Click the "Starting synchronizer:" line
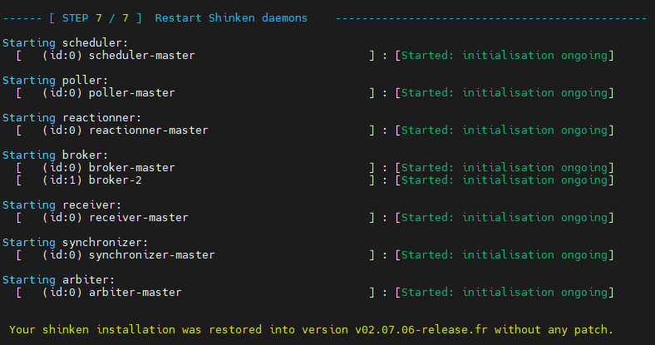 click(x=79, y=242)
